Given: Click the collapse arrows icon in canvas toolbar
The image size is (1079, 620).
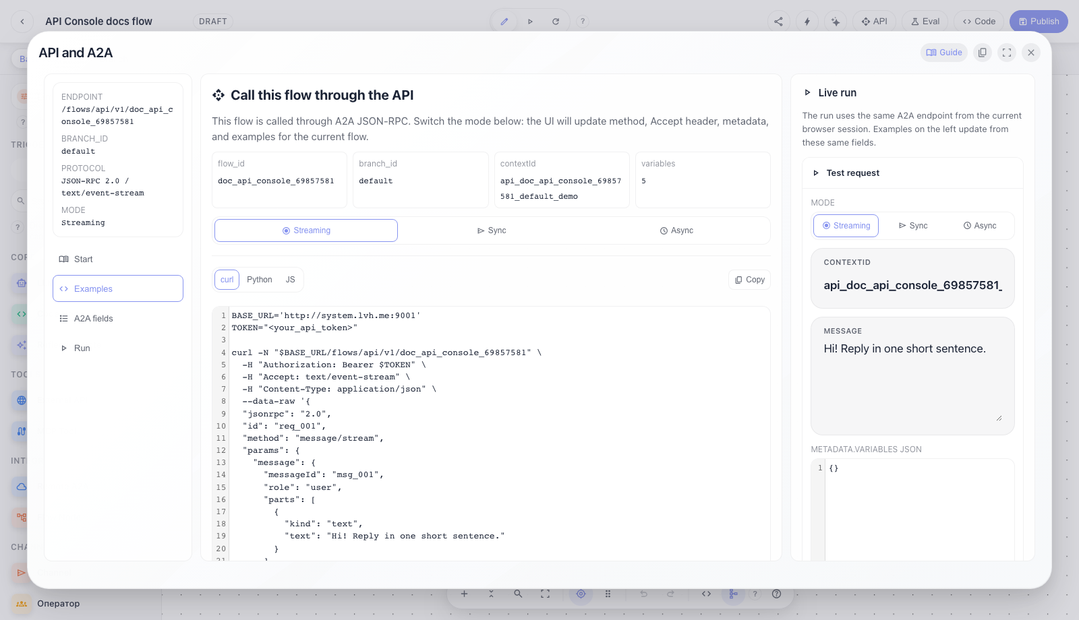Looking at the screenshot, I should click(491, 594).
